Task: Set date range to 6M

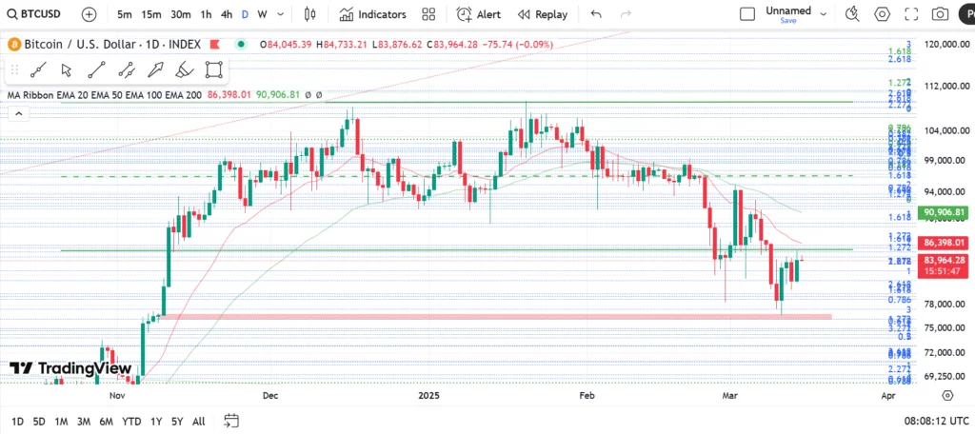Action: [106, 422]
